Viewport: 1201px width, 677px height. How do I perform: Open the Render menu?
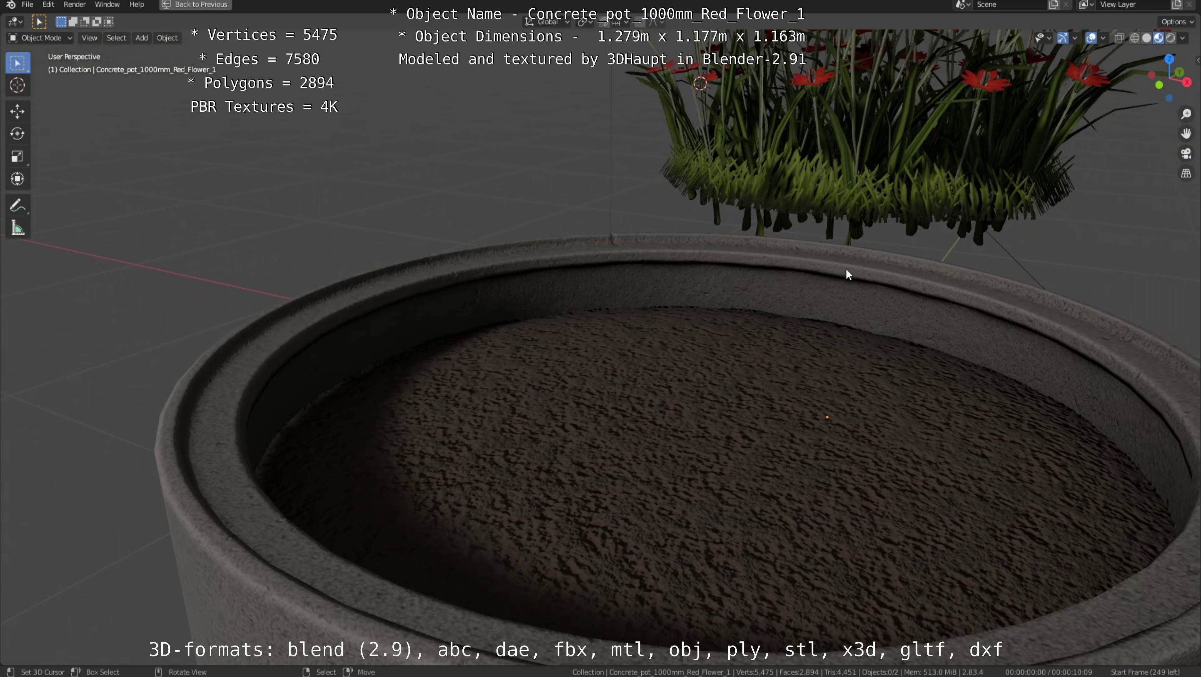(75, 5)
